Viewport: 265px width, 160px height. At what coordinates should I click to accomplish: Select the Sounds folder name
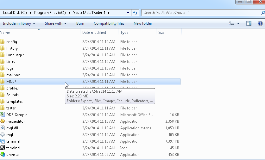coord(13,95)
